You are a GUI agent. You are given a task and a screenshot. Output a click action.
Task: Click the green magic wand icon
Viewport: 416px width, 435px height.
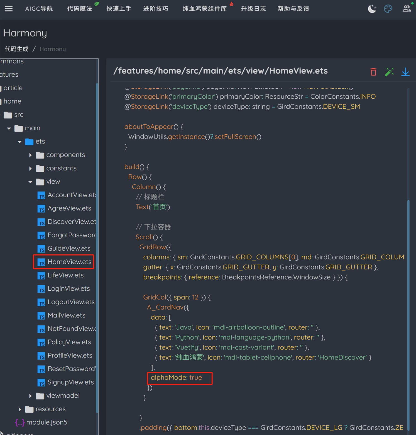click(389, 72)
